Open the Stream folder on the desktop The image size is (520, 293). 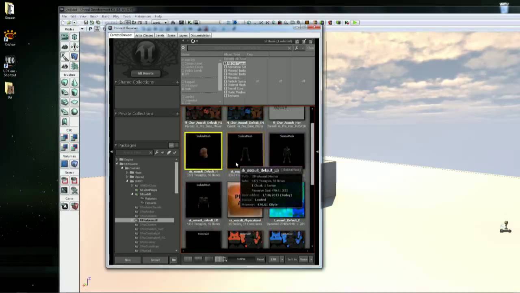pyautogui.click(x=10, y=11)
